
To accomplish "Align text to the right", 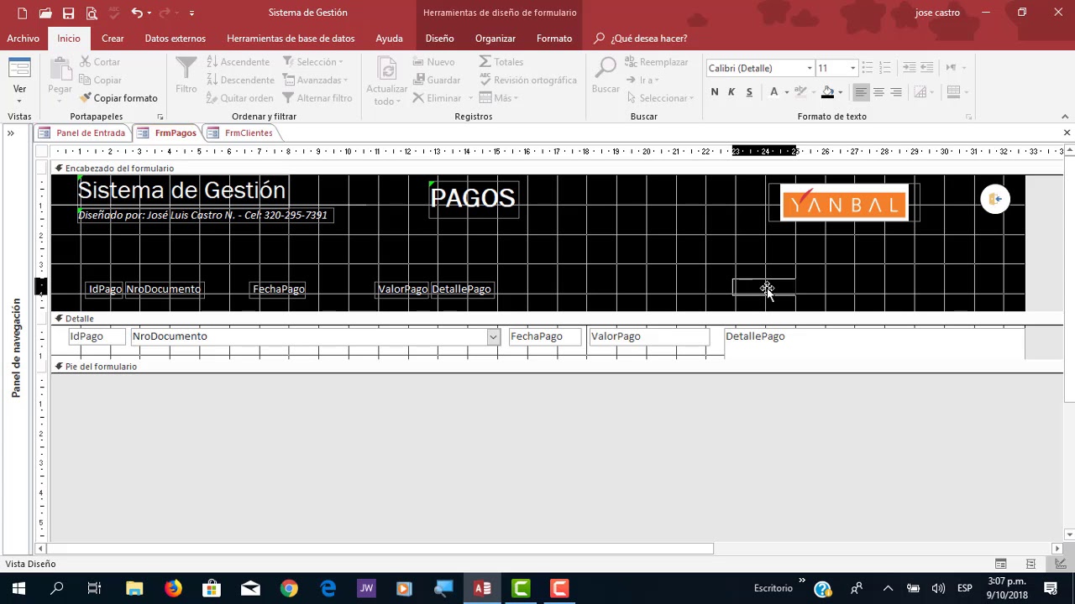I will [896, 92].
